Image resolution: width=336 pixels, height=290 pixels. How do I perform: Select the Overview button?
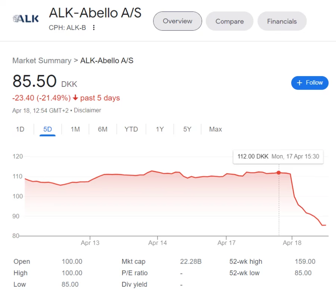point(177,21)
